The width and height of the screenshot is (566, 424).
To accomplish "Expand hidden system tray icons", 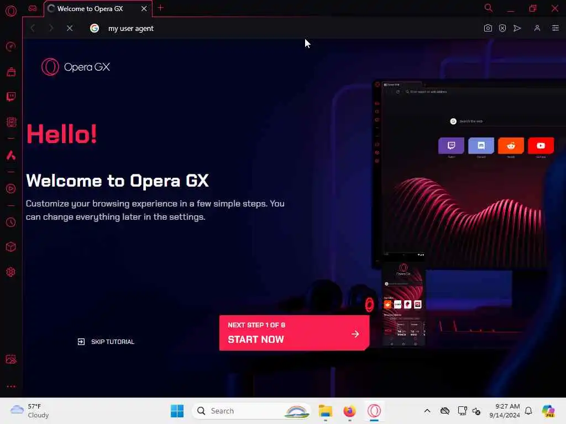I will pos(427,411).
